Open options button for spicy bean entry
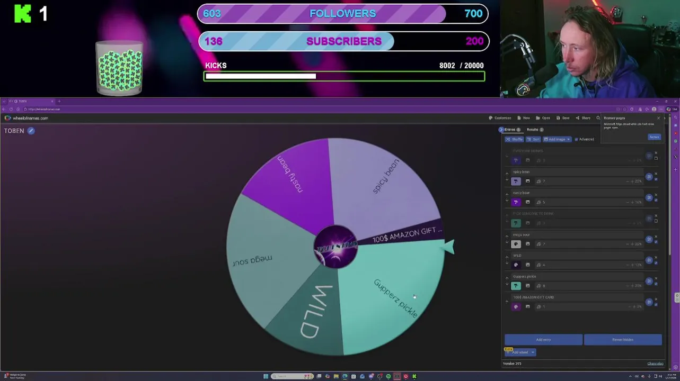This screenshot has height=381, width=680. [x=649, y=177]
